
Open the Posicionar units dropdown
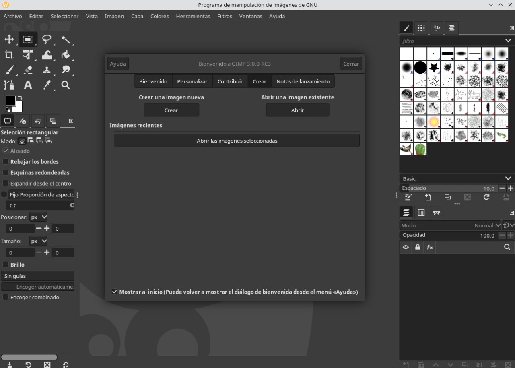[x=39, y=217]
